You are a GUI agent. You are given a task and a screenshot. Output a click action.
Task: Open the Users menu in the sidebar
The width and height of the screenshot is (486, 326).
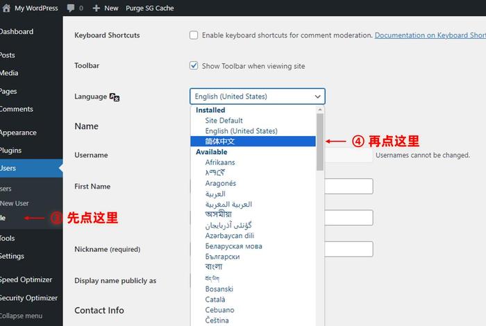8,168
